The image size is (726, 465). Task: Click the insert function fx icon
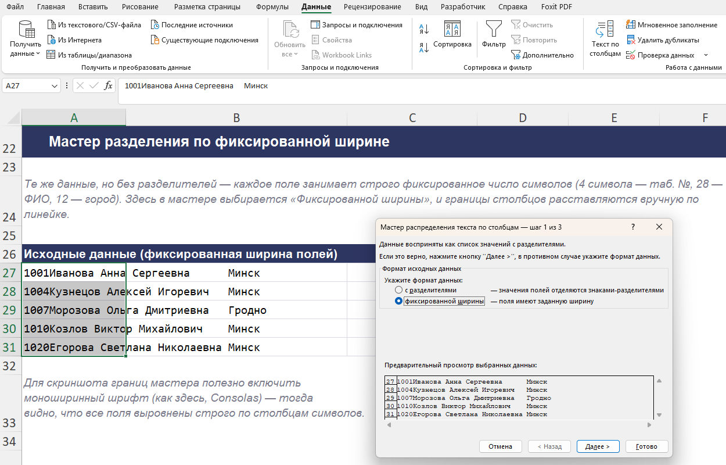(x=108, y=85)
